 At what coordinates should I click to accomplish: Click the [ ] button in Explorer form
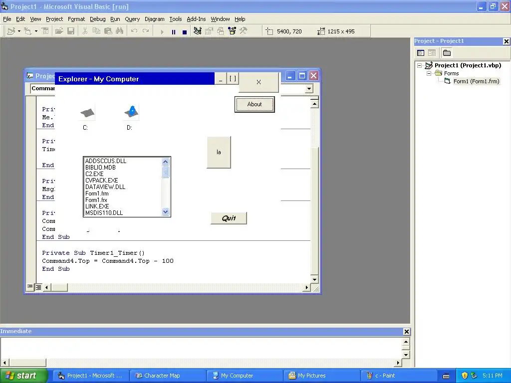[233, 78]
